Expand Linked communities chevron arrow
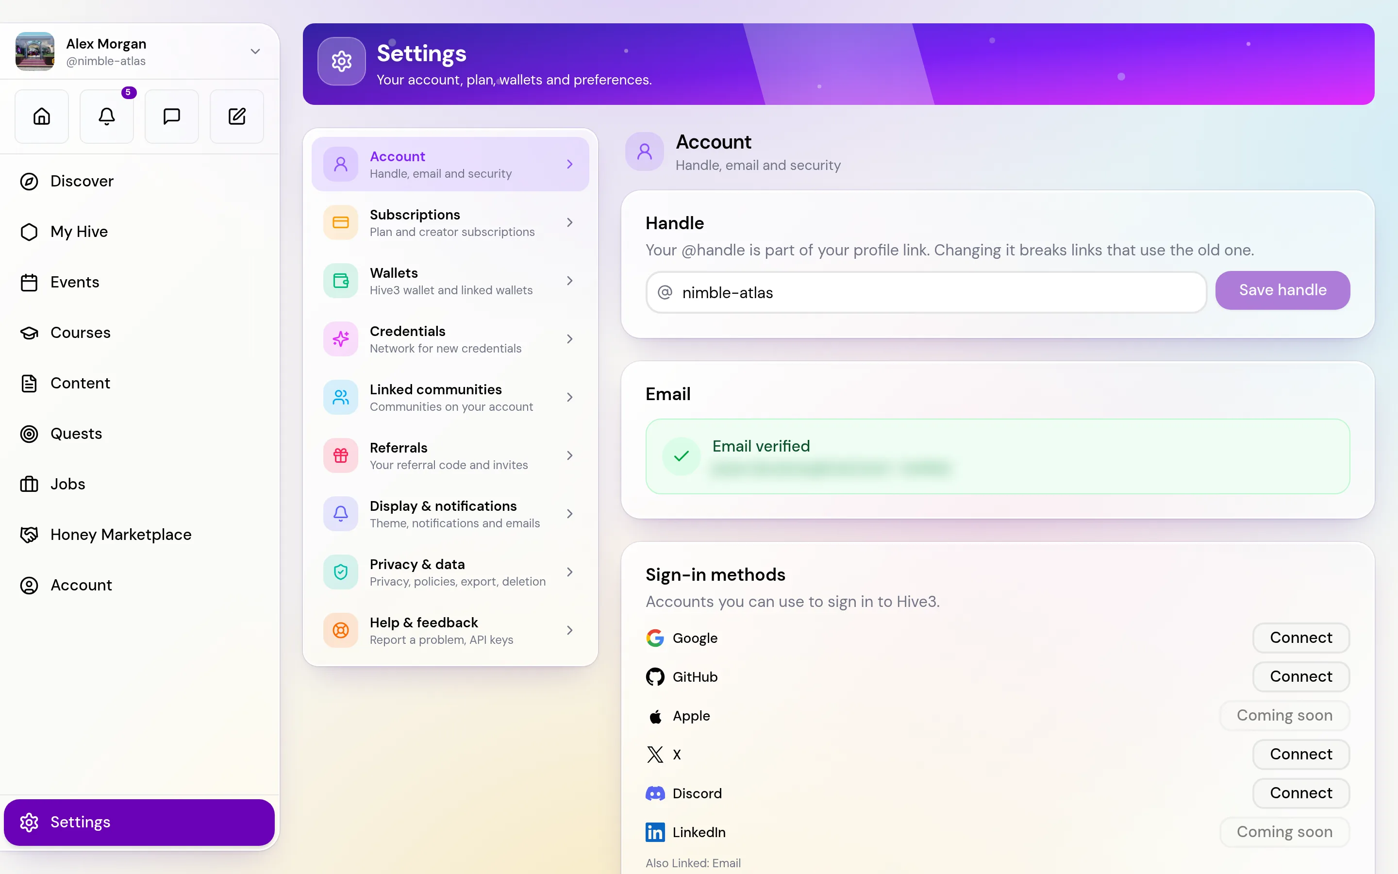Image resolution: width=1398 pixels, height=874 pixels. [569, 397]
